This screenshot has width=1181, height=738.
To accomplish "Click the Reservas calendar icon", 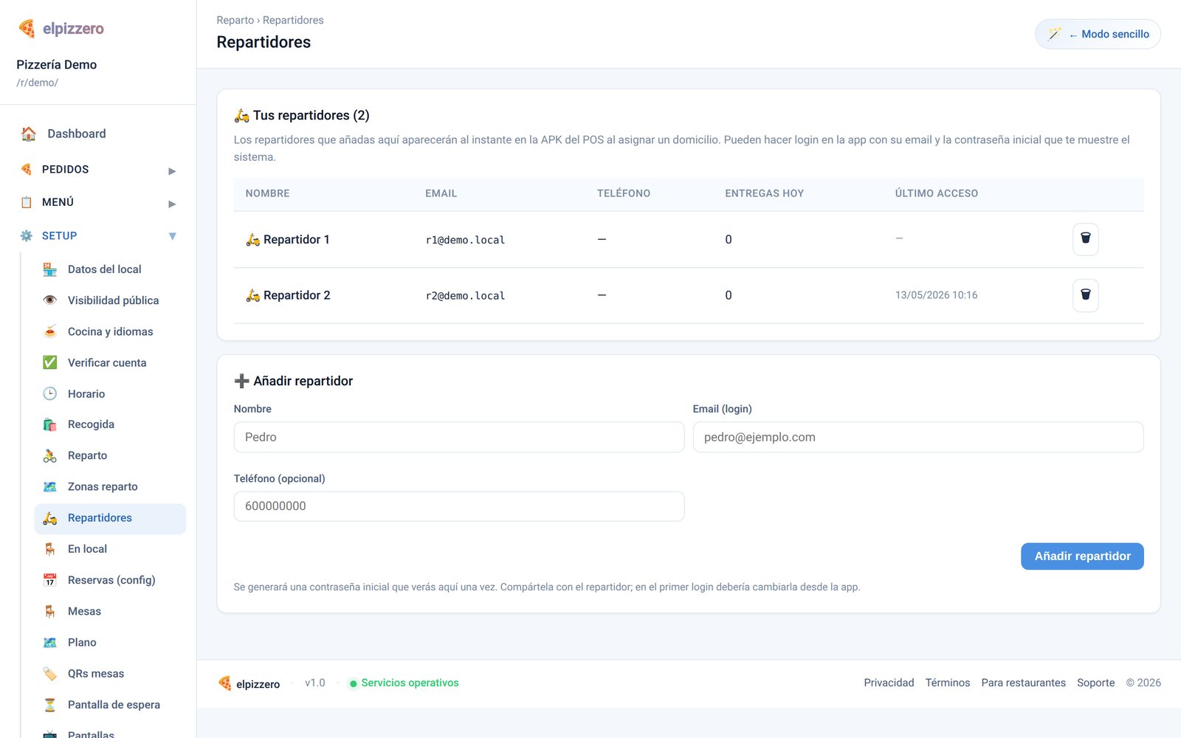I will (49, 580).
